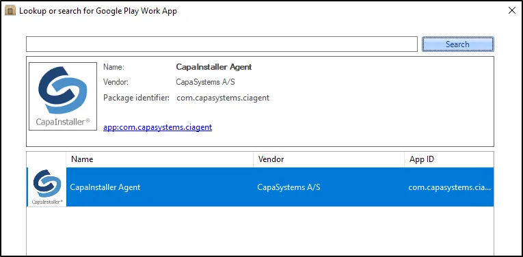Sort results by App ID column header
The height and width of the screenshot is (257, 523).
[x=449, y=159]
